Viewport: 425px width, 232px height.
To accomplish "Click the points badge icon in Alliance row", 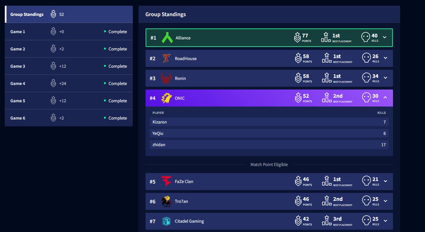I will pyautogui.click(x=297, y=37).
